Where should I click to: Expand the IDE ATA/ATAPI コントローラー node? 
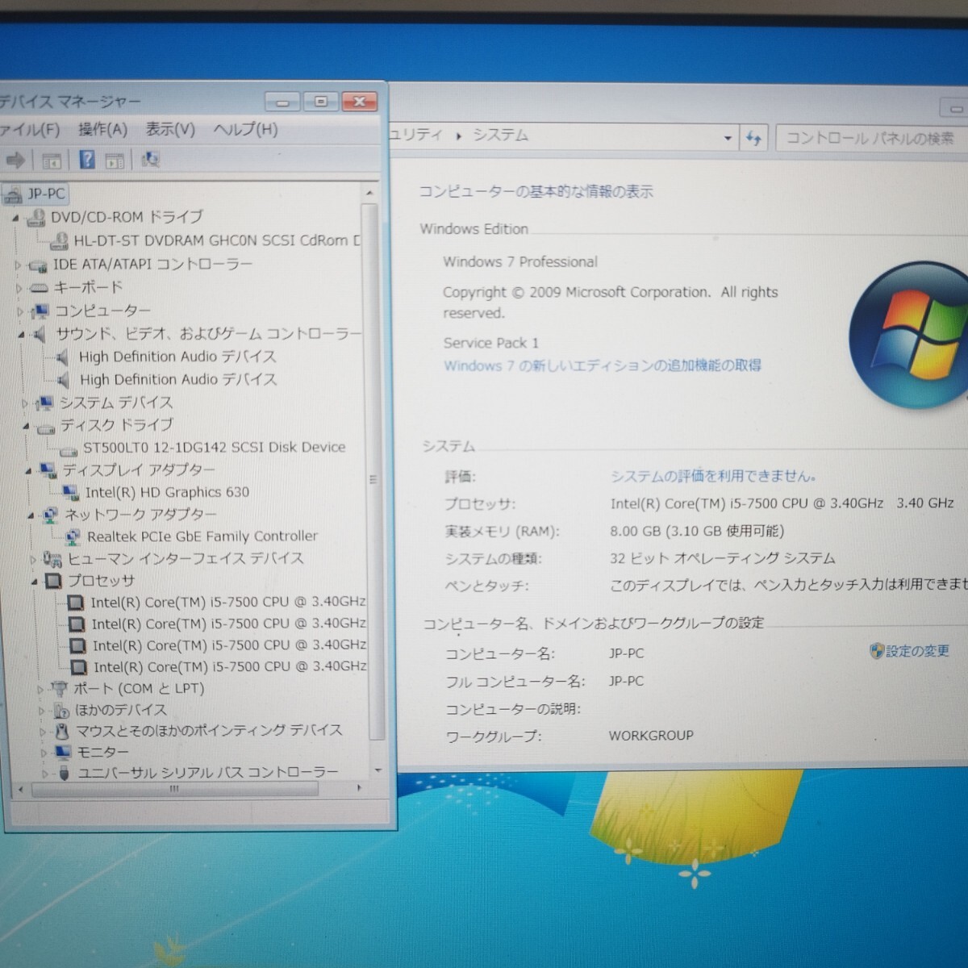18,265
